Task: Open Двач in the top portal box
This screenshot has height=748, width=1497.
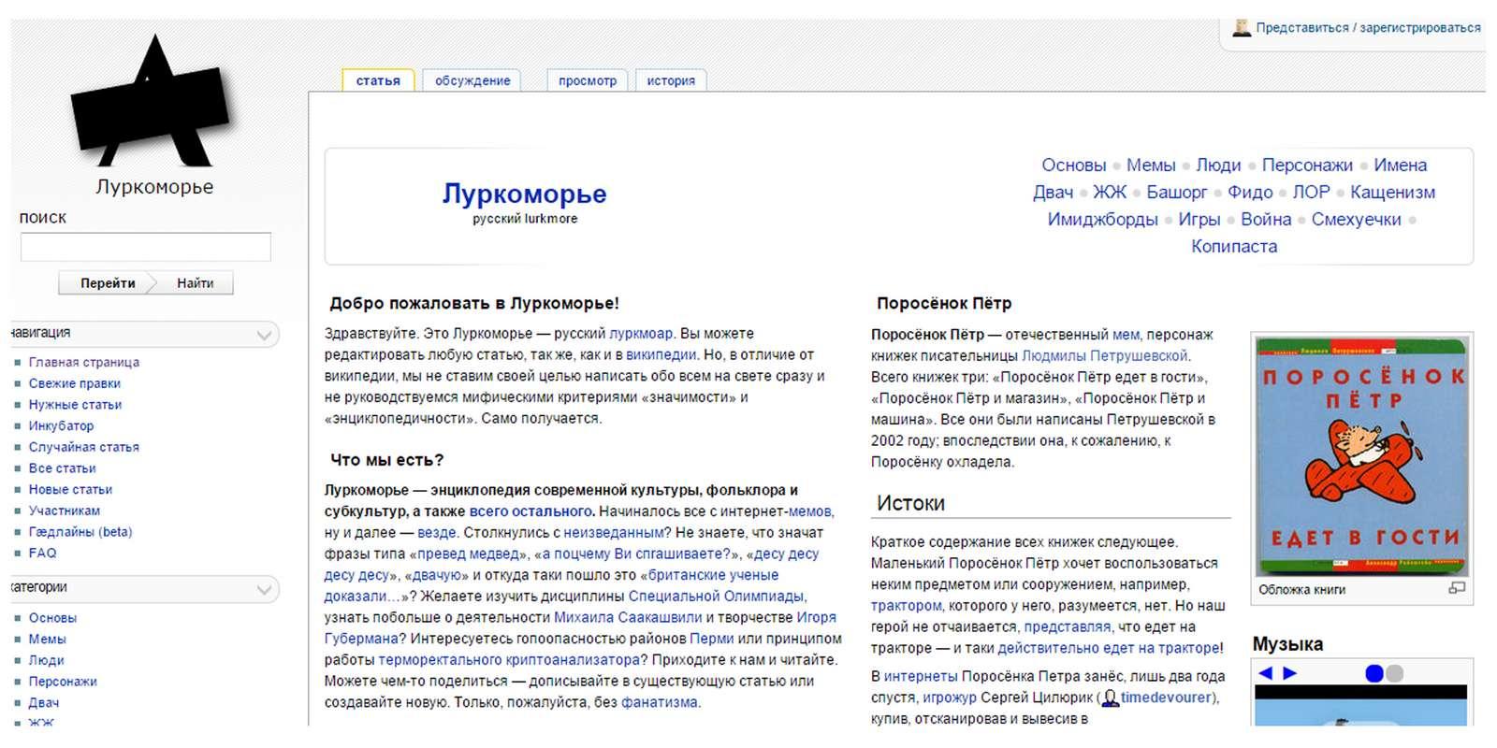Action: tap(1053, 193)
